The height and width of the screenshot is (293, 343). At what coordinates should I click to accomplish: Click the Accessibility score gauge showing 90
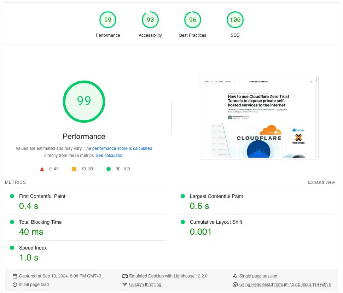150,20
